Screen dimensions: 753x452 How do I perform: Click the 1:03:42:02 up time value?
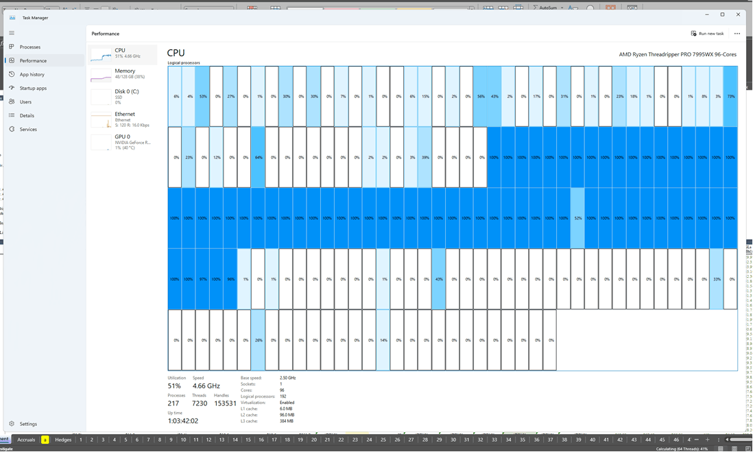click(x=183, y=420)
